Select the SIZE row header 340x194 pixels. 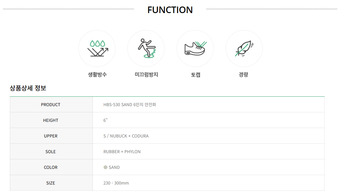[x=51, y=183]
